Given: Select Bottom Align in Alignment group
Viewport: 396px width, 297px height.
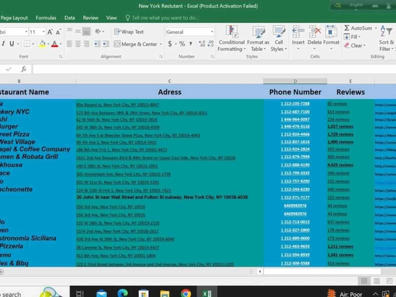Looking at the screenshot, I should pos(86,32).
